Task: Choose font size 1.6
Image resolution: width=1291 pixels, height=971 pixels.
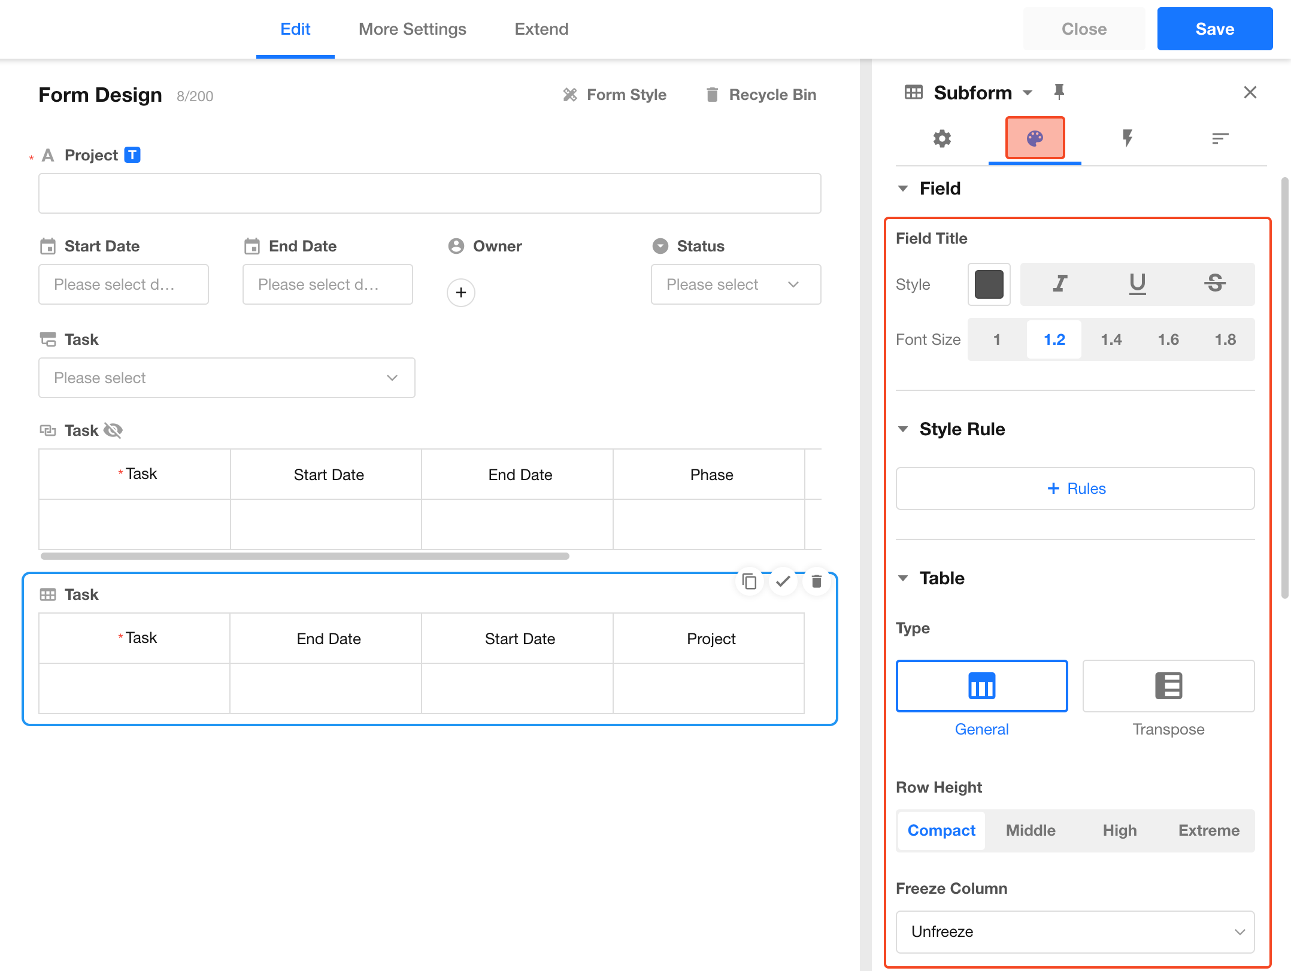Action: [x=1168, y=340]
